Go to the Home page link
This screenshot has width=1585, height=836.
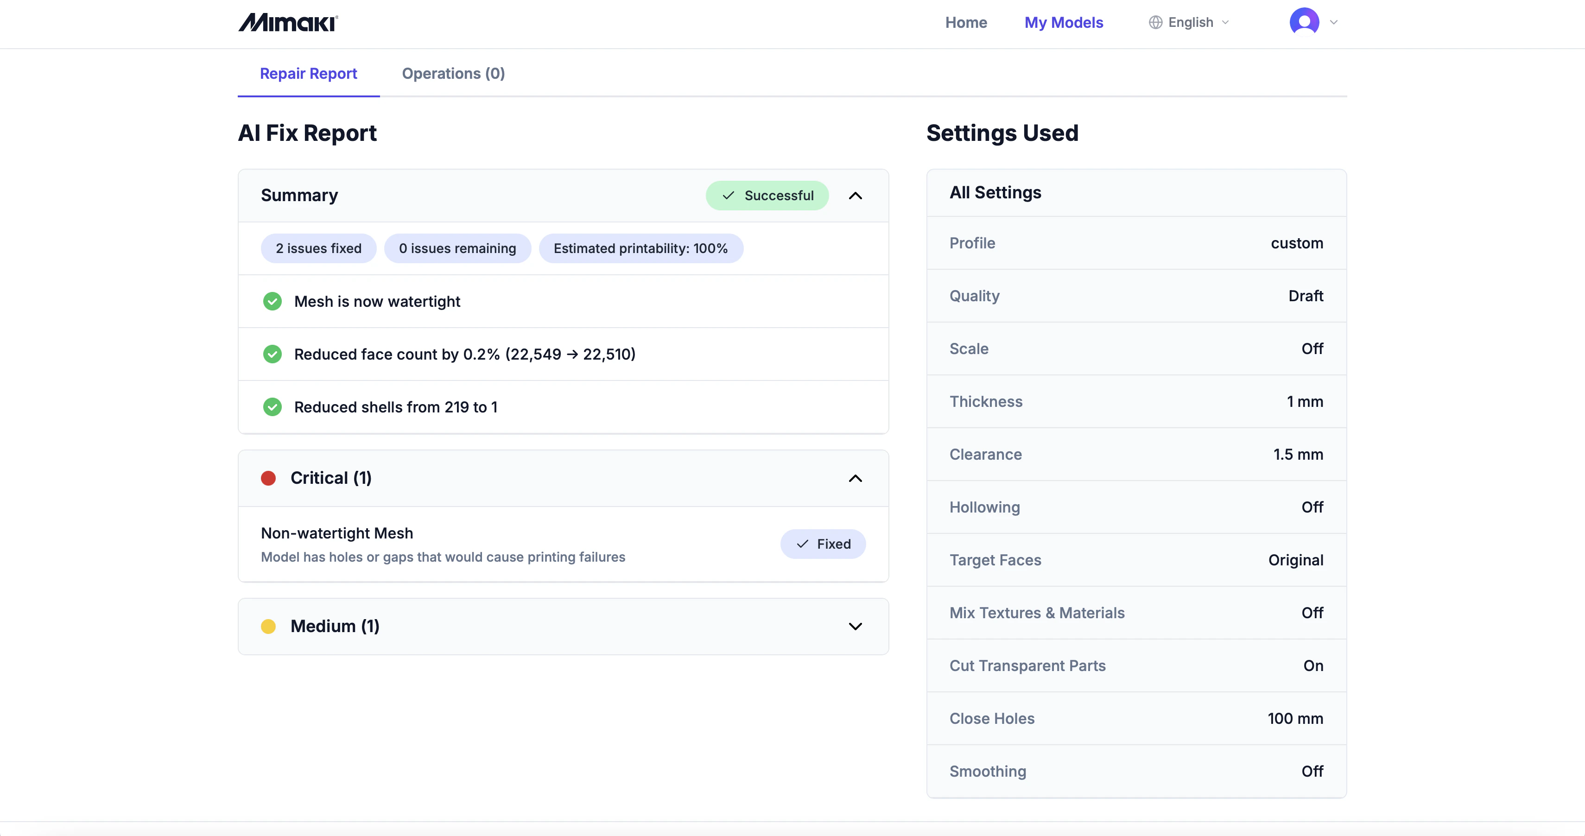(965, 23)
